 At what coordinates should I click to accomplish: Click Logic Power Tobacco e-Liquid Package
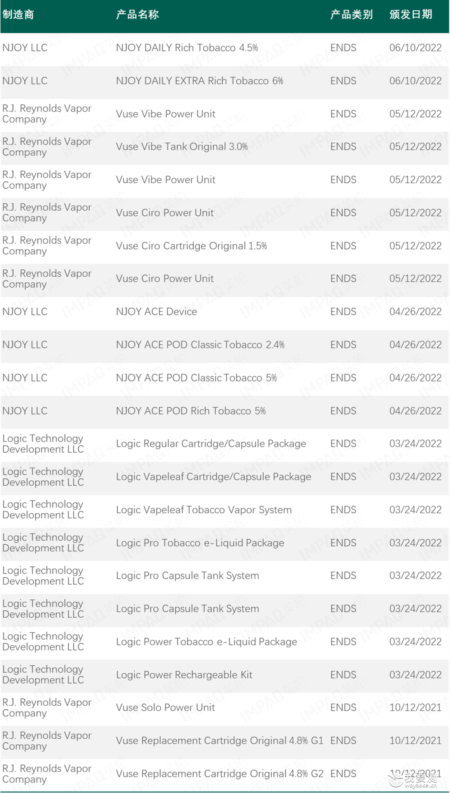(207, 642)
